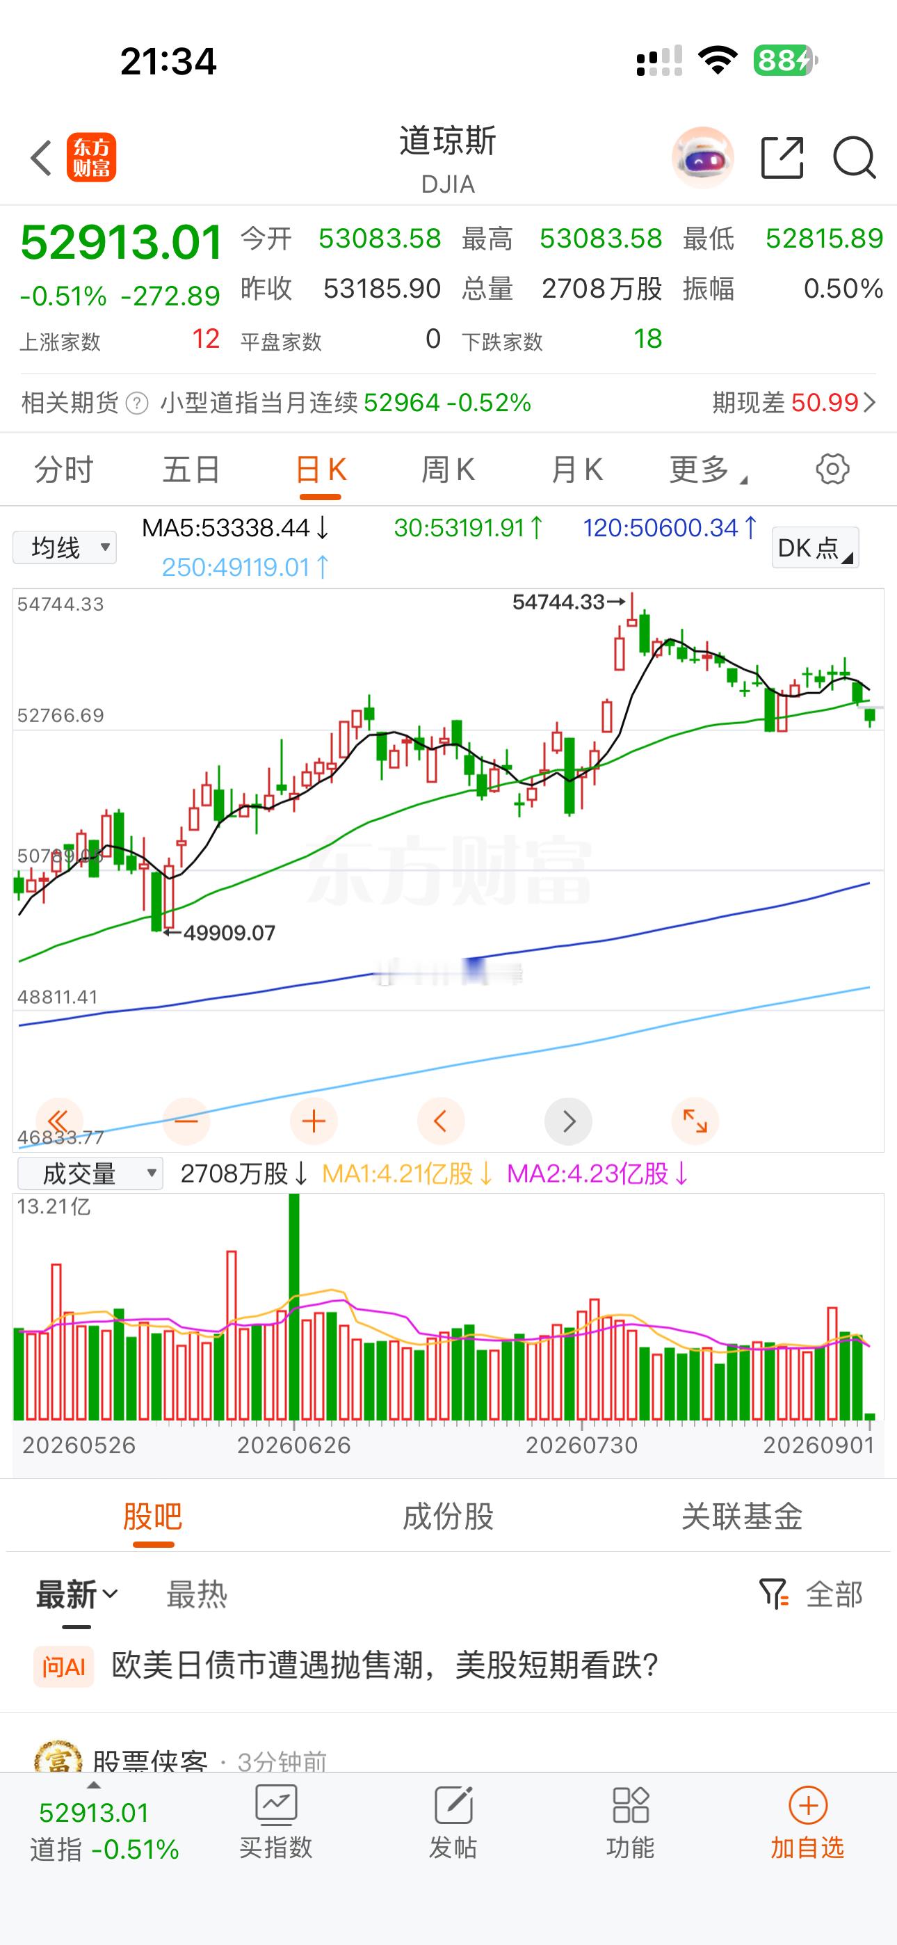Tap the back arrow icon
897x1945 pixels.
point(41,159)
